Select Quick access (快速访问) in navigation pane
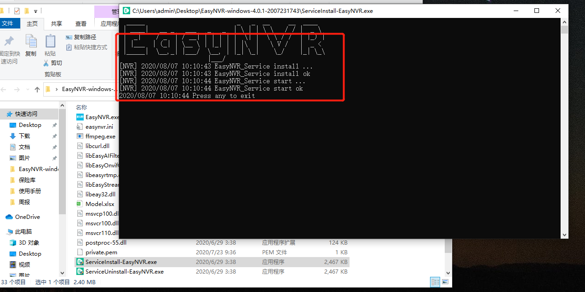 pyautogui.click(x=26, y=114)
